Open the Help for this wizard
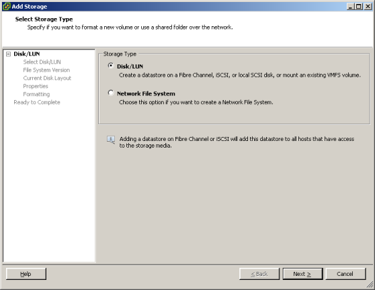The image size is (375, 290). tap(26, 274)
